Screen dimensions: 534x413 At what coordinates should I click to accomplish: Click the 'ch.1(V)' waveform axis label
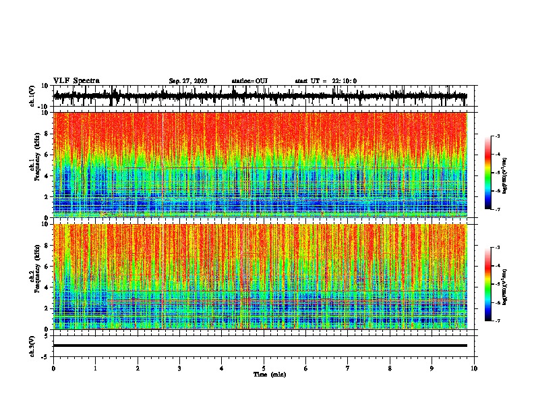(33, 96)
